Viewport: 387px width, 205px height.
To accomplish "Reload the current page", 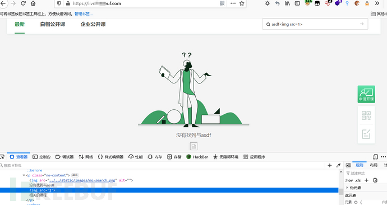I will [x=23, y=3].
